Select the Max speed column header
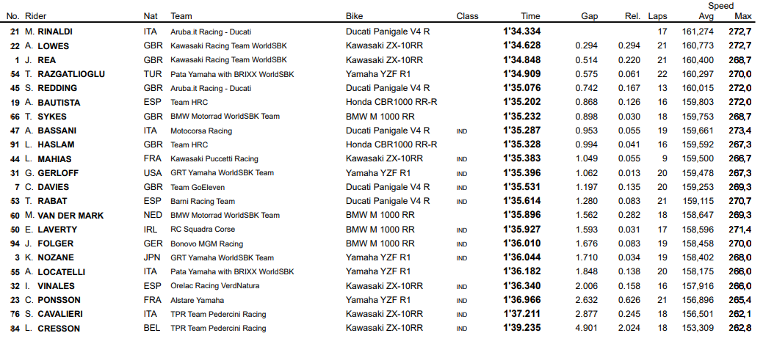 (x=742, y=15)
